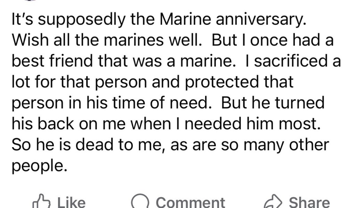356x208 pixels.
Task: Click the line starting "lot for that person"
Action: (153, 82)
